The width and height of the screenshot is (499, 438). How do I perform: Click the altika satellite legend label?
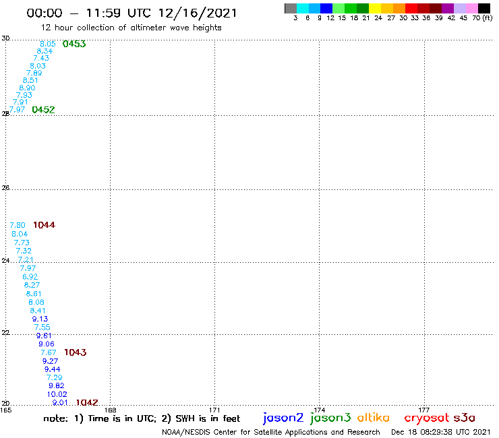[x=374, y=417]
